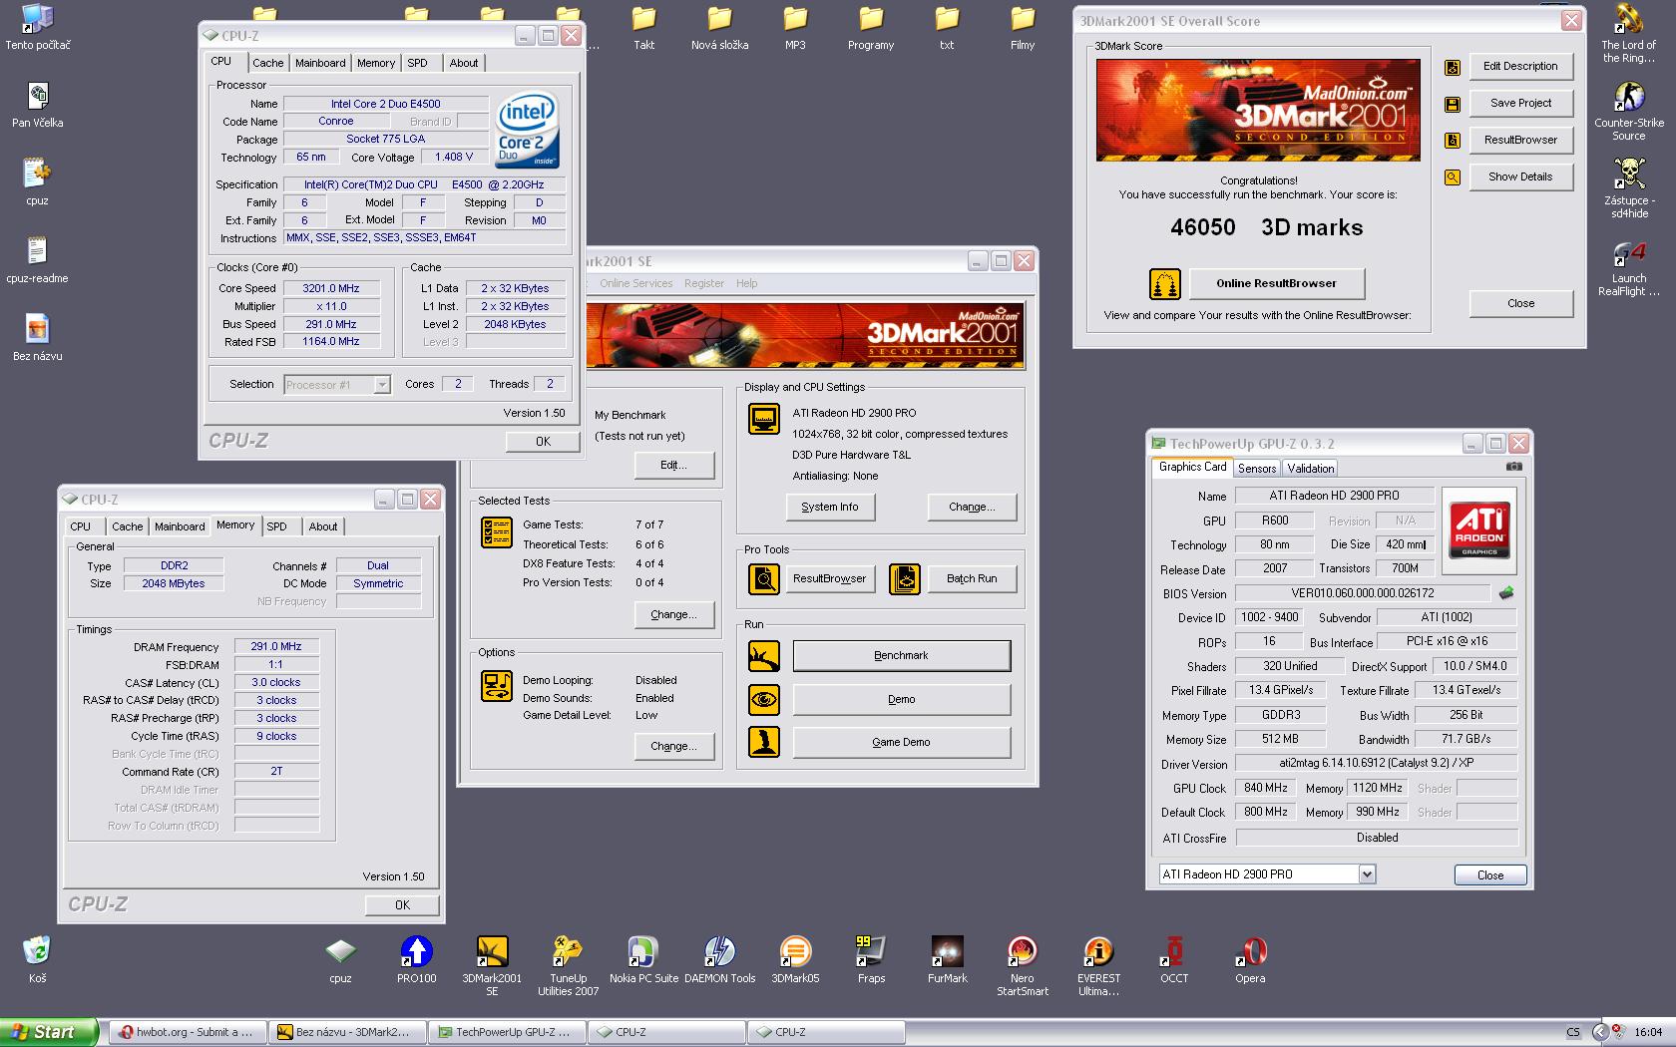
Task: Open Help menu in 3DMark2001
Action: click(x=746, y=283)
